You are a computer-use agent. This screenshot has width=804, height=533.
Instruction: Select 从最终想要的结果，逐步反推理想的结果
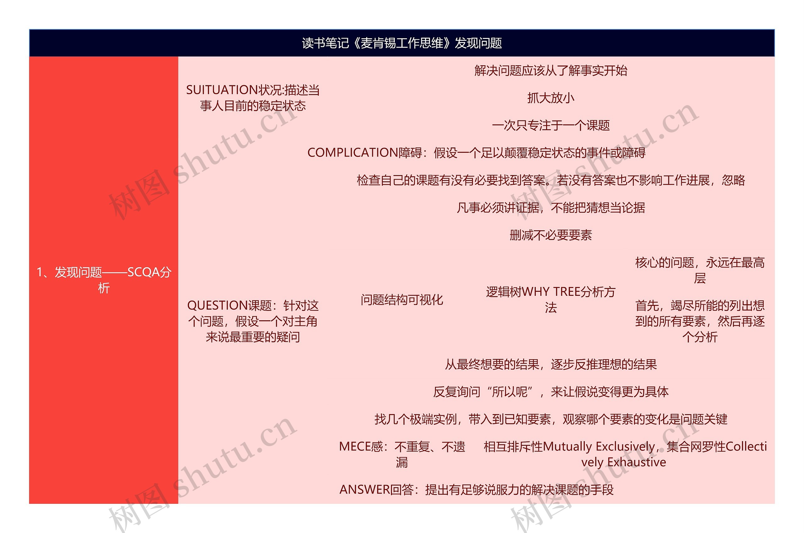551,365
